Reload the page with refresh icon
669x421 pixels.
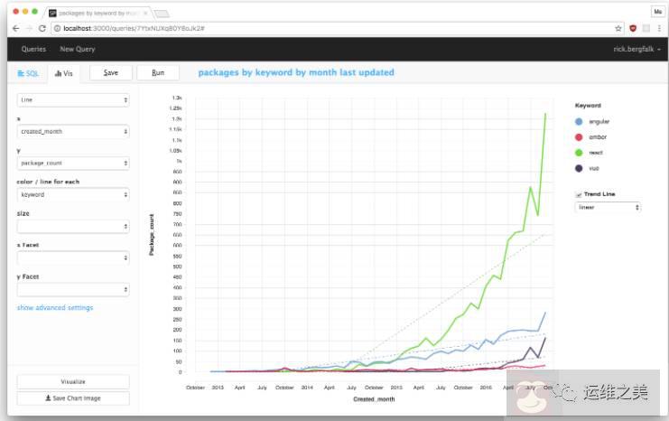point(42,29)
